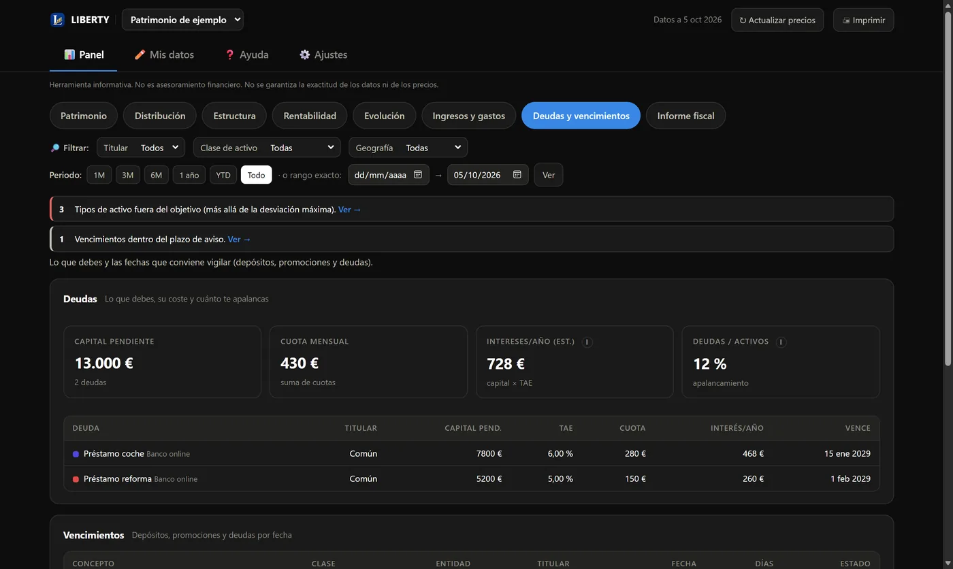
Task: Open calendar picker of the 05/10/2026 field
Action: coord(517,175)
